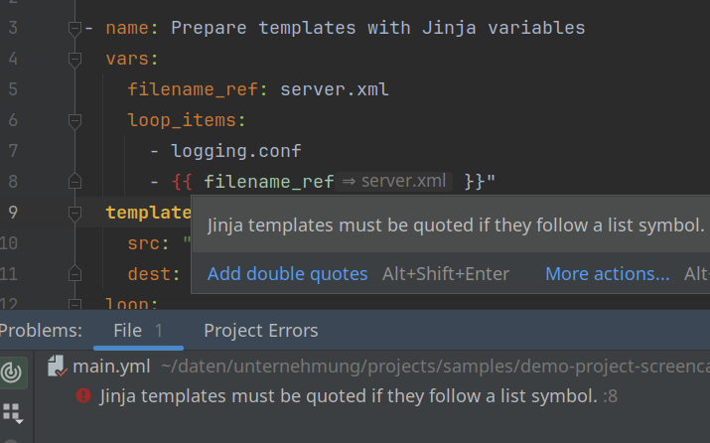Open More actions in the inspection popup

(607, 274)
